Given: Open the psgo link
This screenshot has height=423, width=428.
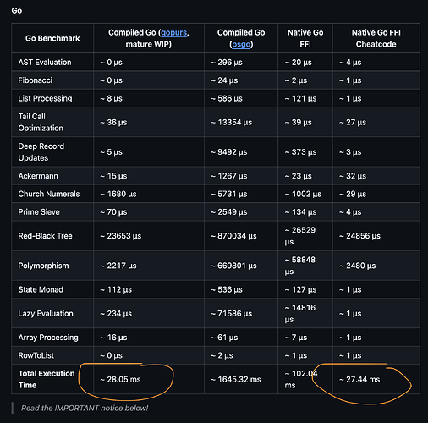Looking at the screenshot, I should [x=241, y=45].
